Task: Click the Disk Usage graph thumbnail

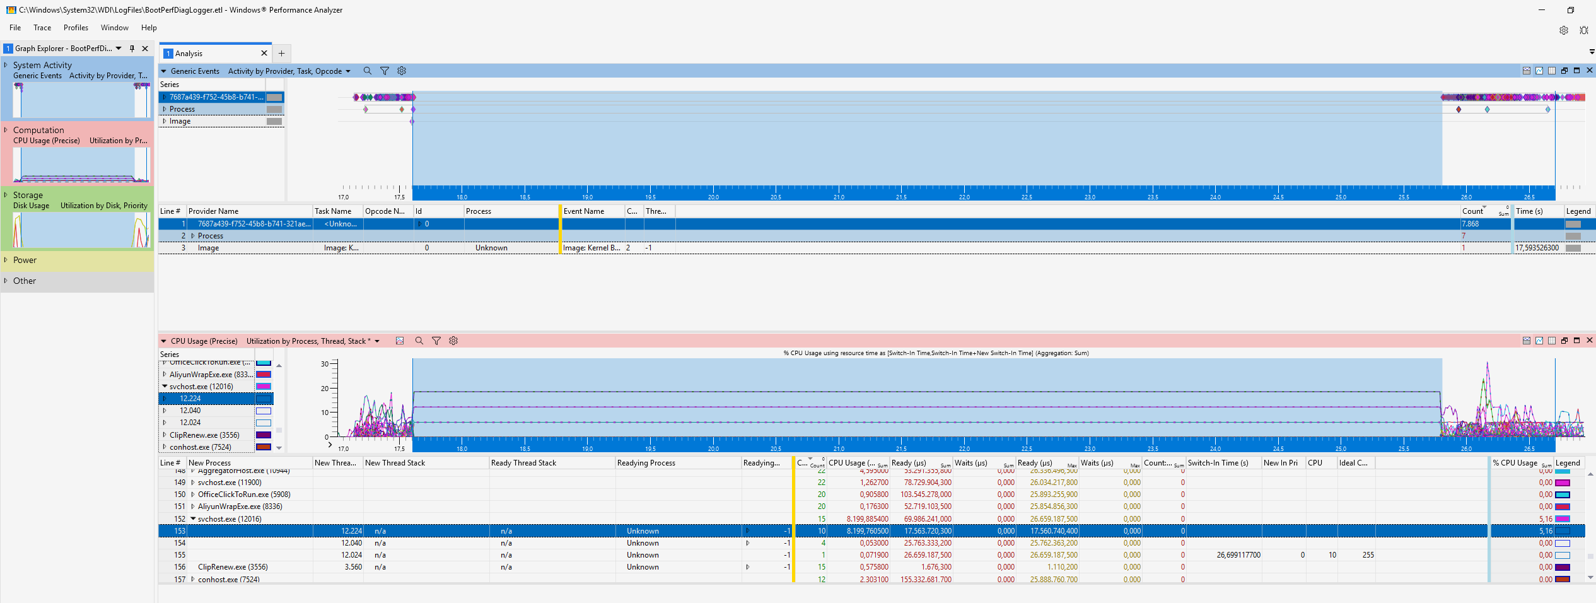Action: [81, 230]
